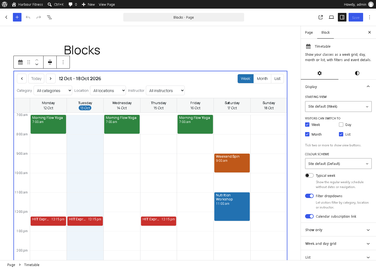The height and width of the screenshot is (269, 376).
Task: Expand the Week and day grid panel
Action: (338, 243)
